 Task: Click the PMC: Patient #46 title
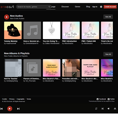click(x=88, y=41)
